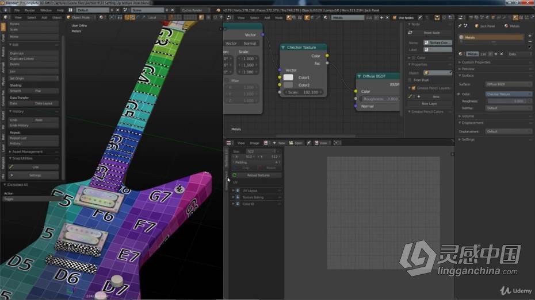The width and height of the screenshot is (535, 300).
Task: Open the Color Checker Texture input dropdown
Action: click(509, 94)
